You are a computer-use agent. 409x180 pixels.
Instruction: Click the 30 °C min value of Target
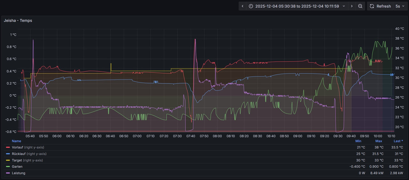(x=360, y=160)
